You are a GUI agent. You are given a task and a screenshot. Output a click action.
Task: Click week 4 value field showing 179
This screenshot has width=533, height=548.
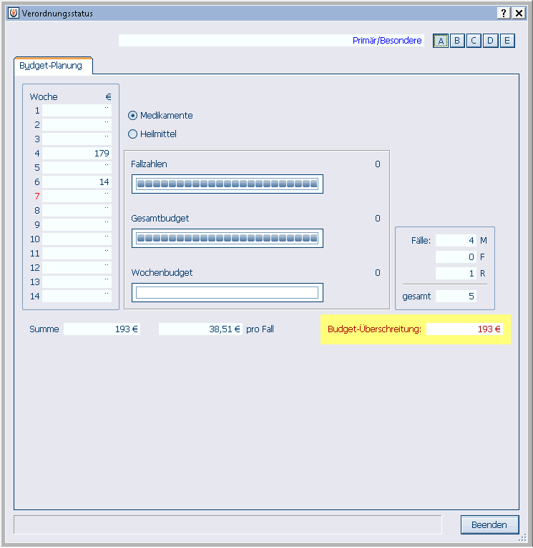(x=77, y=154)
